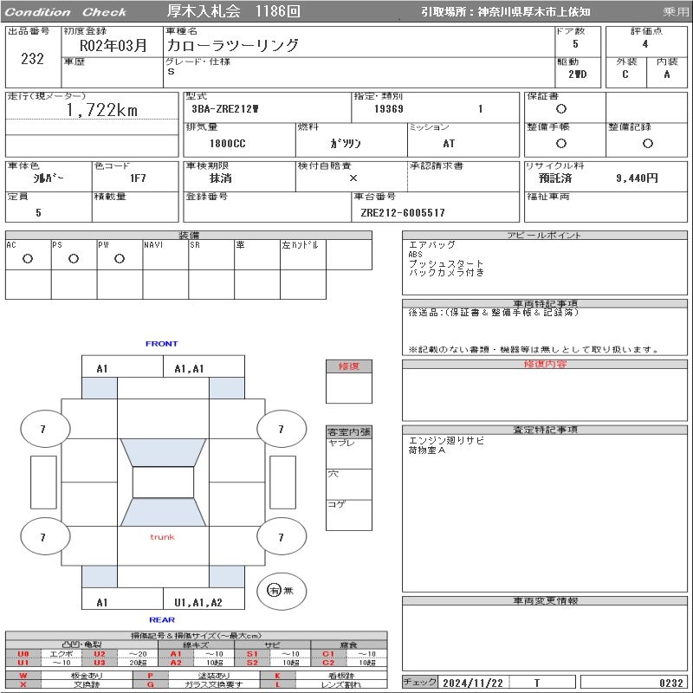
Task: Click the 左ハンドル equipment cell
Action: [303, 255]
